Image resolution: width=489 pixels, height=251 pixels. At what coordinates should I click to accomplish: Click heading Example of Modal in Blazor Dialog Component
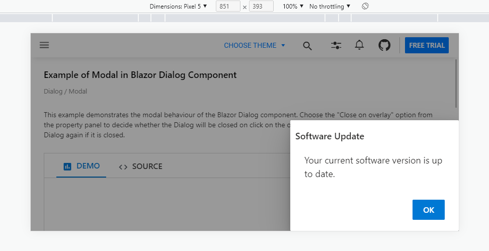tap(140, 75)
